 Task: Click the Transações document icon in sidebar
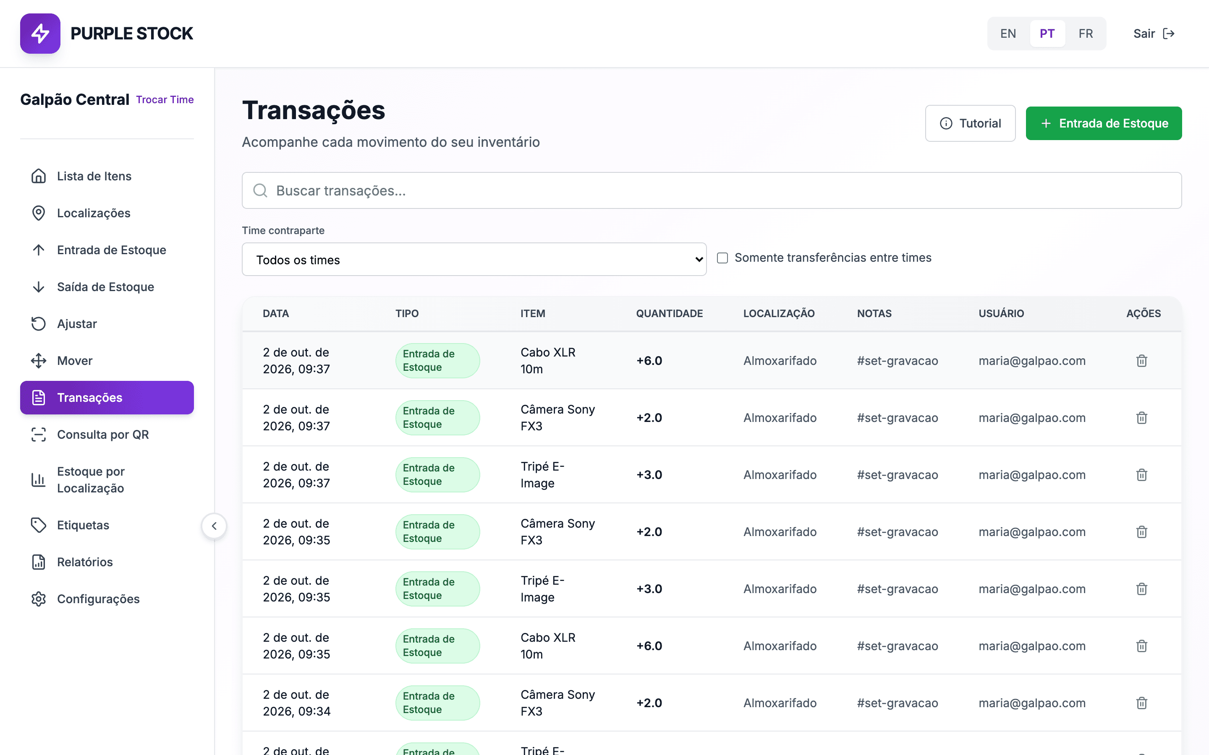tap(39, 398)
